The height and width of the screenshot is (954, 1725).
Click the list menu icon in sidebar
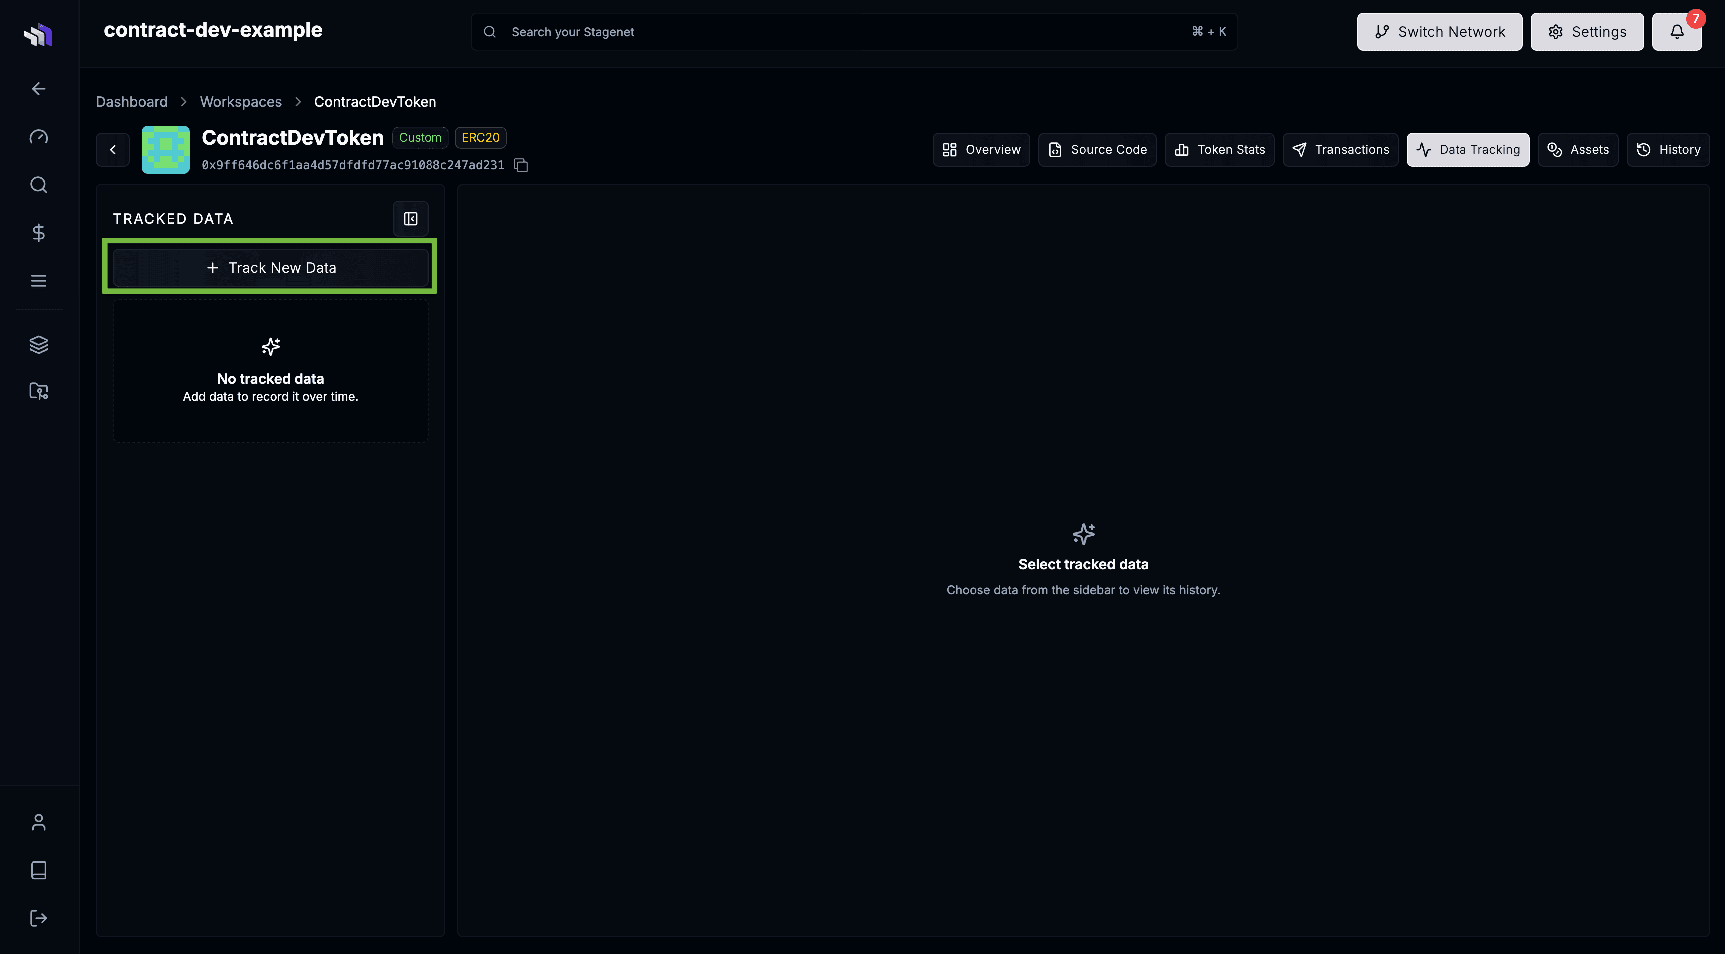click(x=38, y=280)
